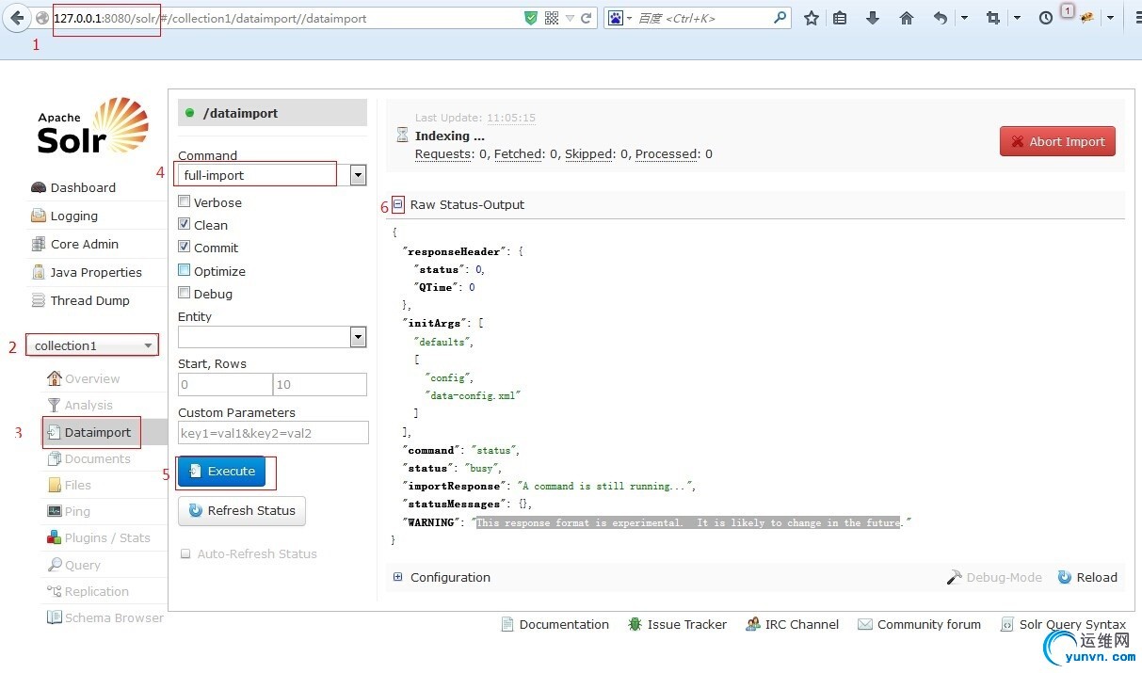This screenshot has height=673, width=1142.
Task: Click the Apache Solr logo
Action: pos(92,126)
